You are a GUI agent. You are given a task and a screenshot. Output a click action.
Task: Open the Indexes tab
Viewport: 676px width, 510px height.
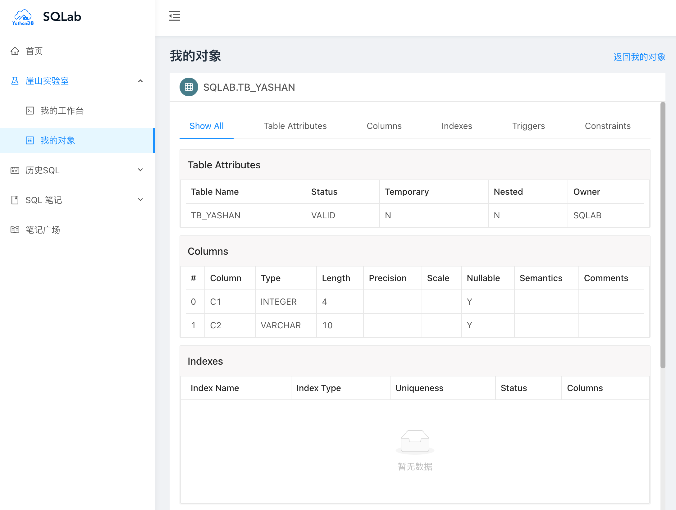tap(457, 126)
